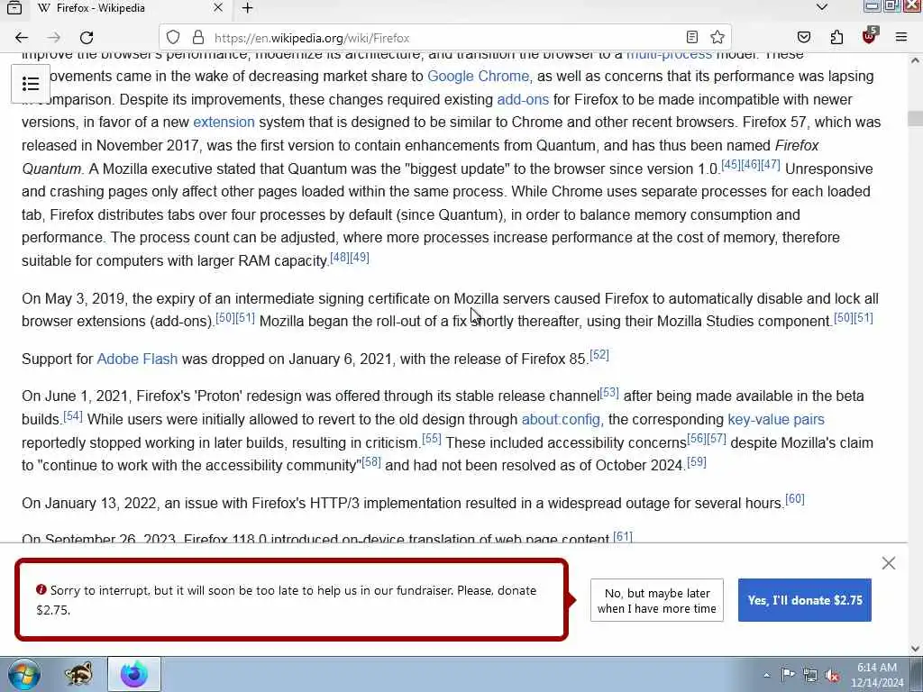The image size is (923, 692).
Task: Select the Firefox - Wikipedia tab
Action: click(x=130, y=8)
